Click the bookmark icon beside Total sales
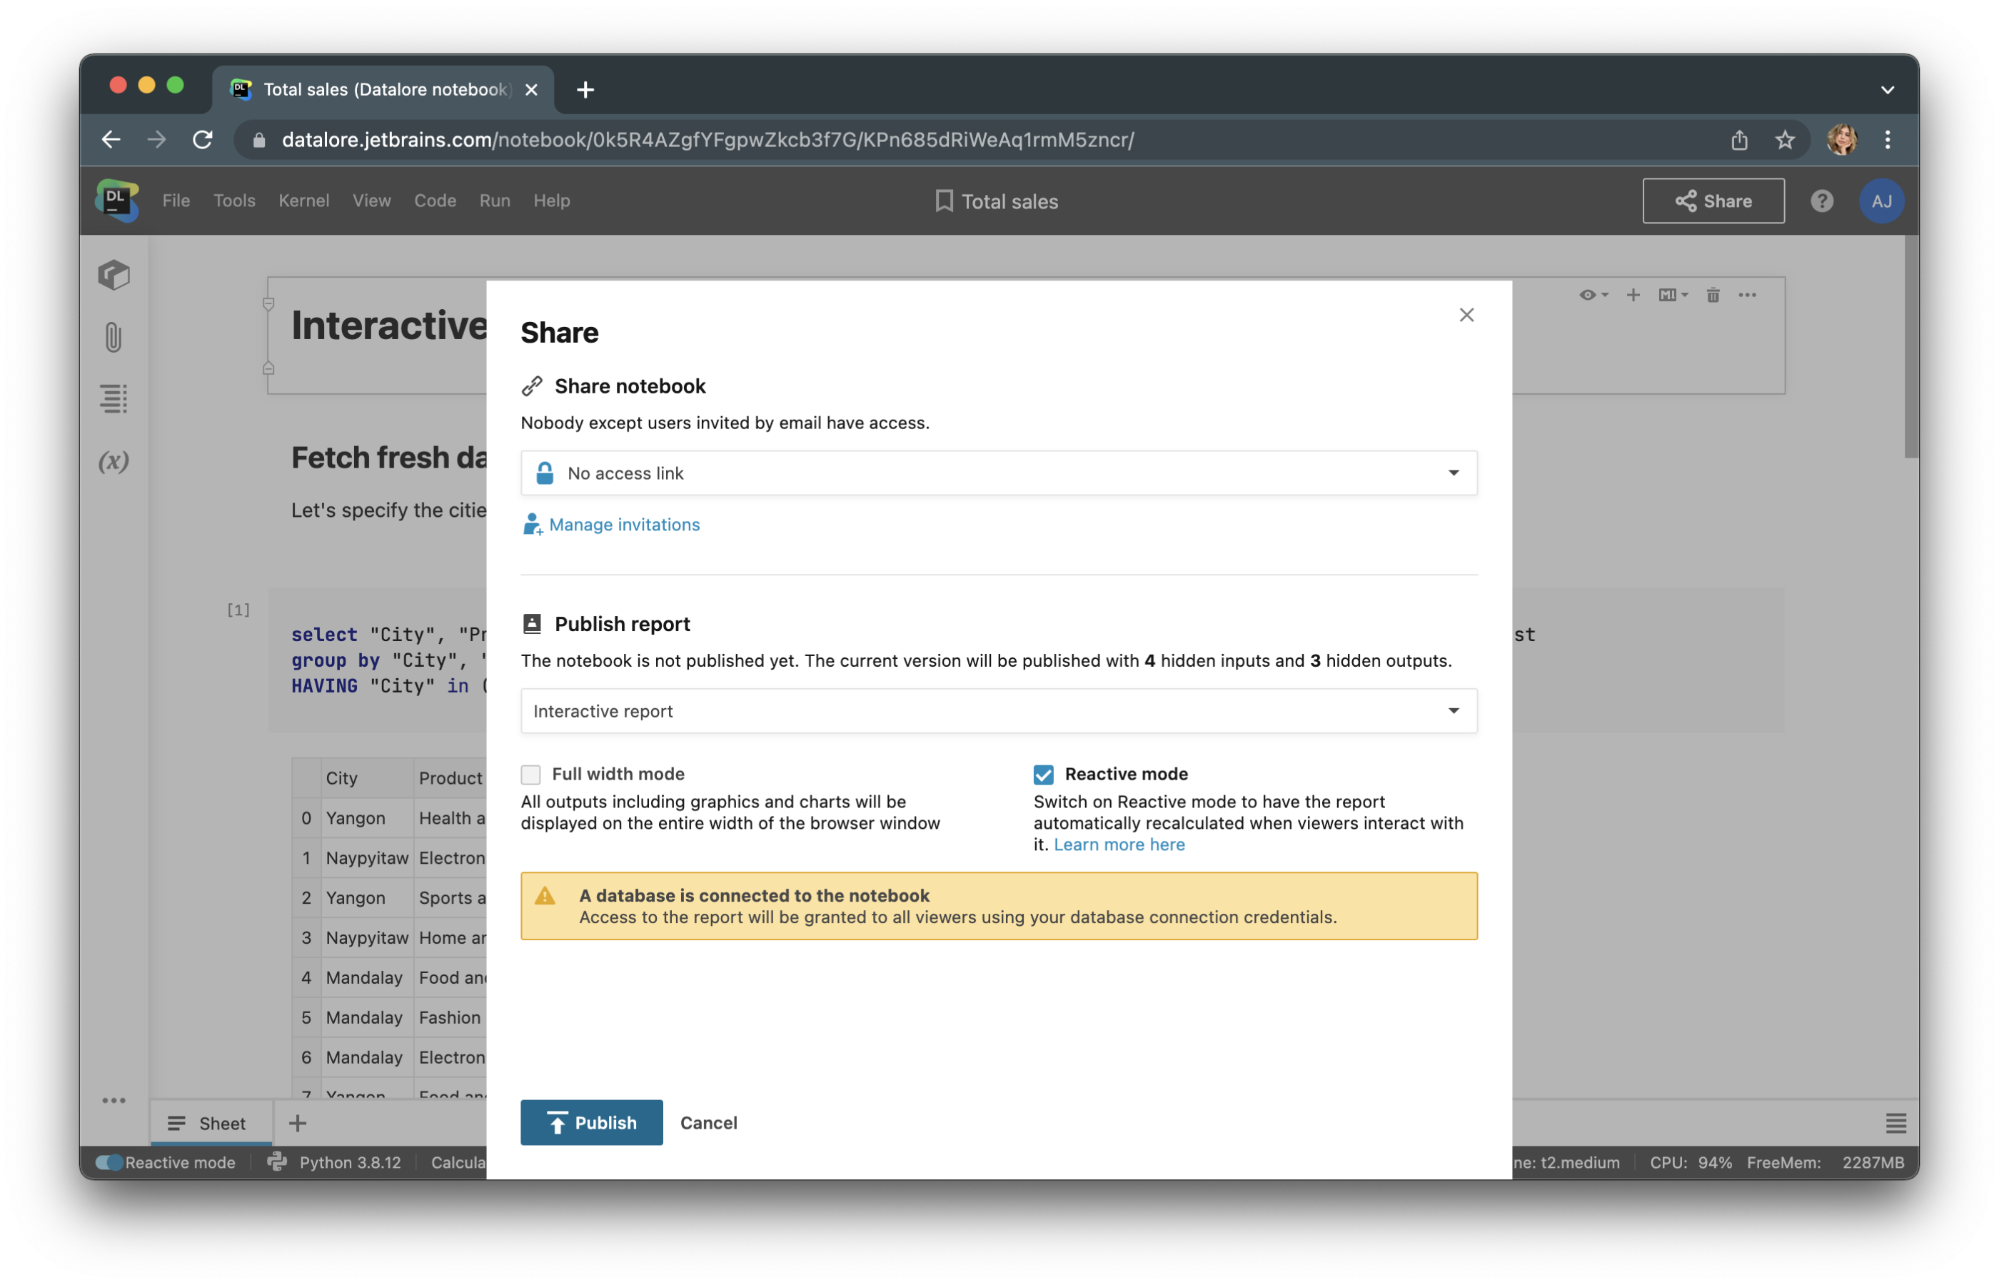This screenshot has width=1999, height=1285. [944, 201]
